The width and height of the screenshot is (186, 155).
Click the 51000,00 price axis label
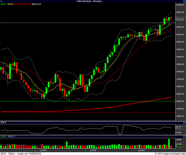(180, 79)
